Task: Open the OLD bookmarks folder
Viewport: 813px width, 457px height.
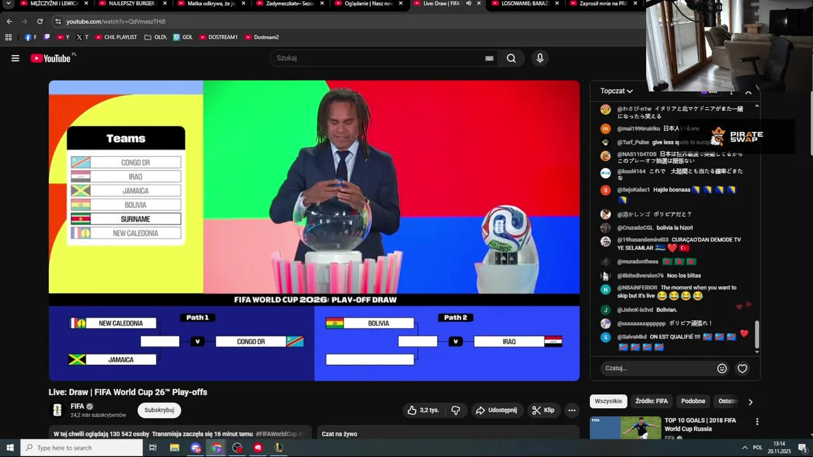Action: tap(156, 37)
